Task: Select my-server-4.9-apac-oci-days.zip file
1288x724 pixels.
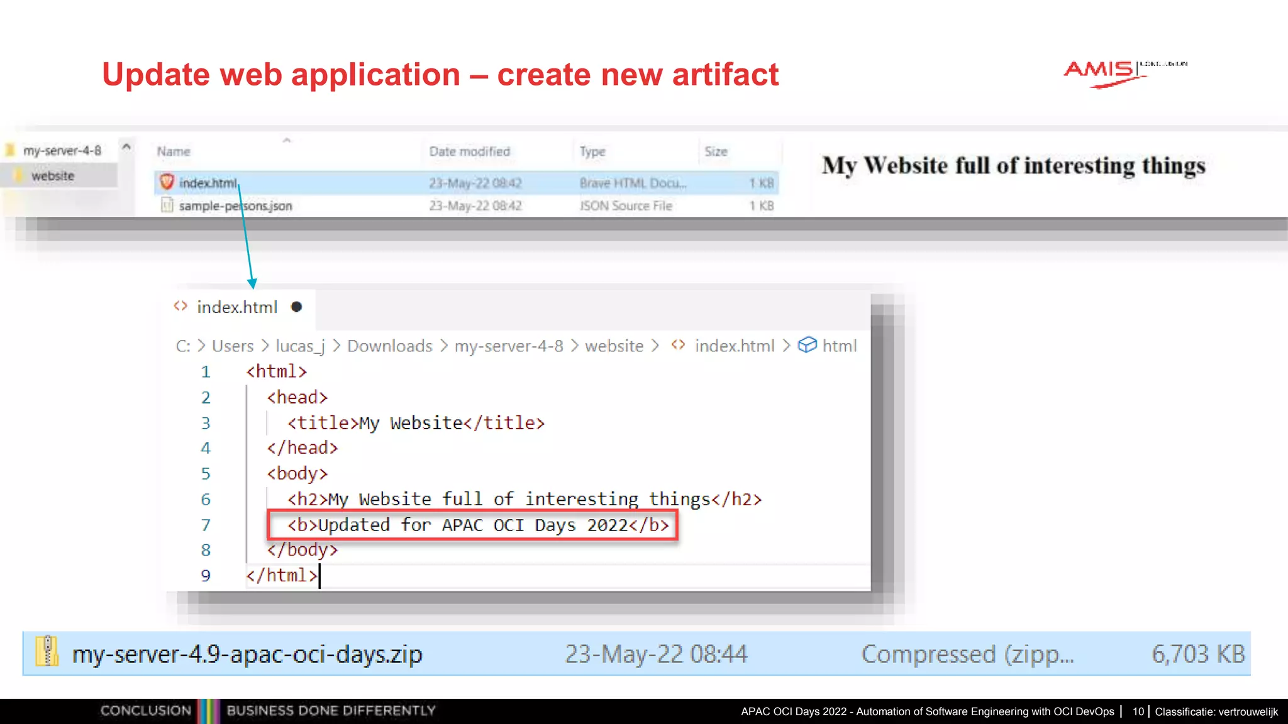Action: pos(636,654)
